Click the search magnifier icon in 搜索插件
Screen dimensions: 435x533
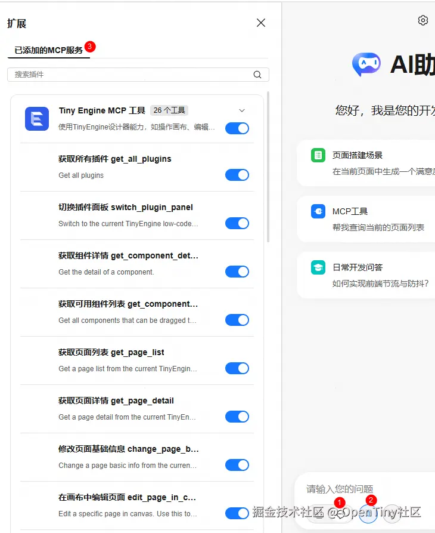tap(257, 75)
